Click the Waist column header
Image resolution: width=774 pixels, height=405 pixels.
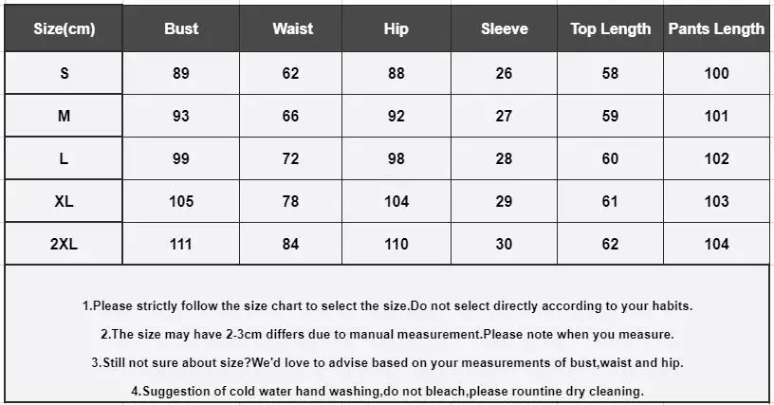click(291, 28)
